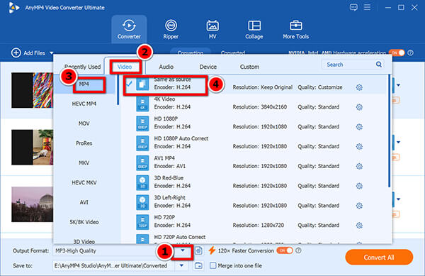The width and height of the screenshot is (425, 276).
Task: Switch to the Device format tab
Action: click(x=208, y=67)
